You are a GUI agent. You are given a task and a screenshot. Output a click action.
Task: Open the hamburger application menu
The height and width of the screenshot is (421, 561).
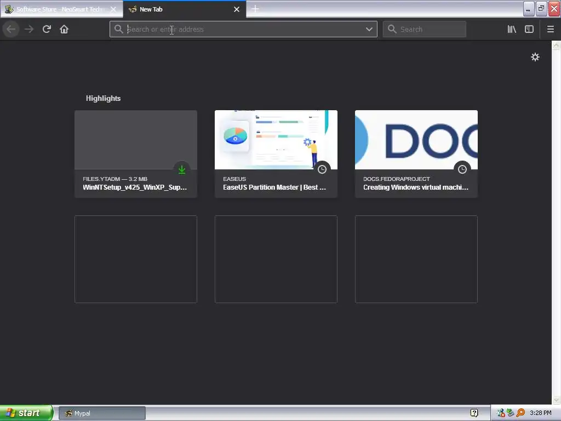550,29
